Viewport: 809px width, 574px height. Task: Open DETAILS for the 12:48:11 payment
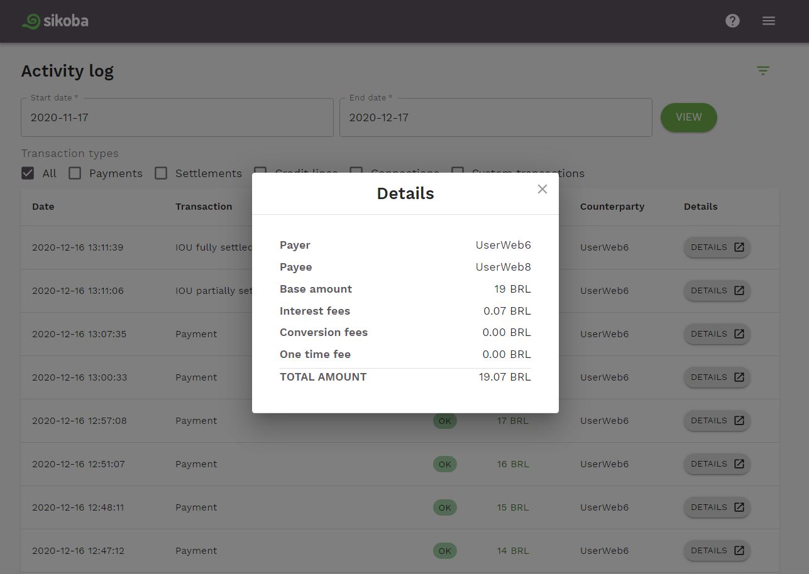(717, 507)
